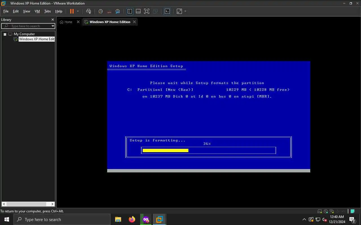The width and height of the screenshot is (361, 225).
Task: Open the Tabs menu
Action: pyautogui.click(x=47, y=11)
